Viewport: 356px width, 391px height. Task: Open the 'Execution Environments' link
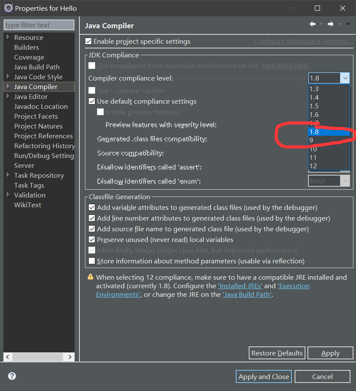293,286
